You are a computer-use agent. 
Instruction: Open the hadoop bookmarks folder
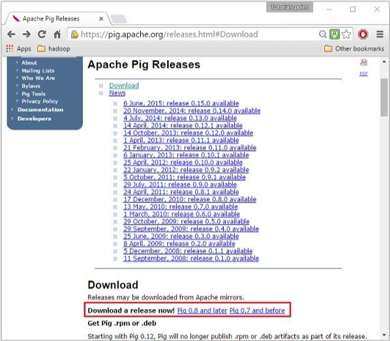click(x=53, y=48)
